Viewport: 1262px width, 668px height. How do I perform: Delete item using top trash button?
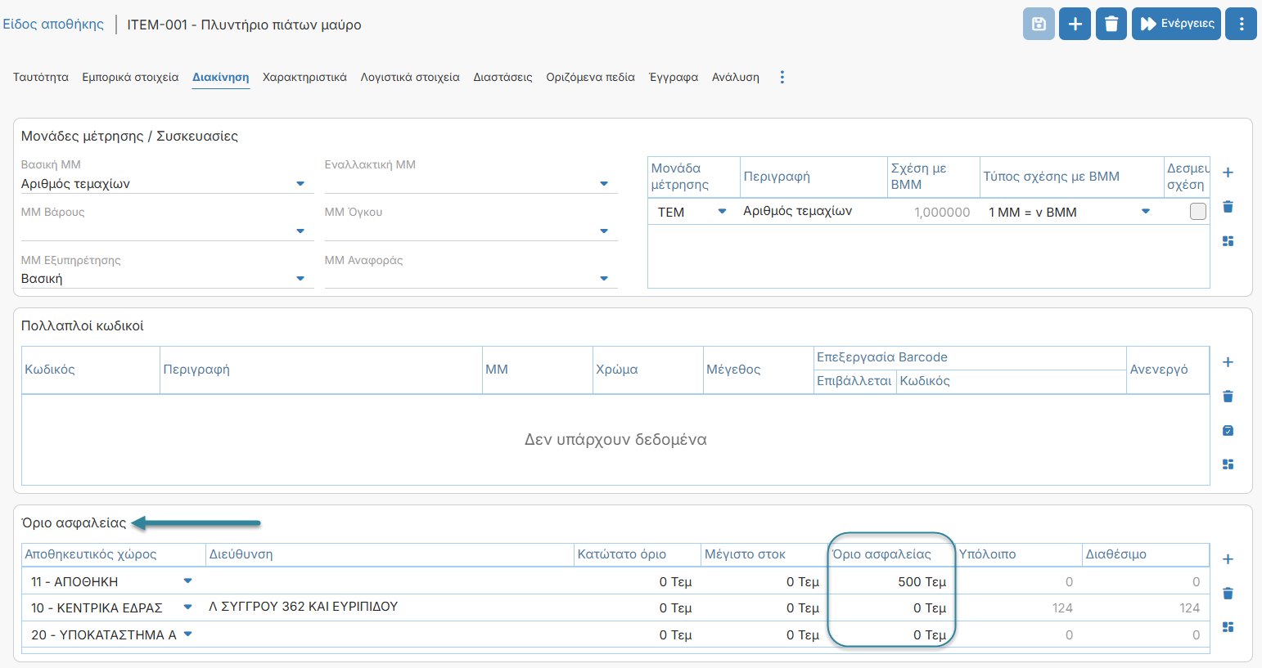1111,24
